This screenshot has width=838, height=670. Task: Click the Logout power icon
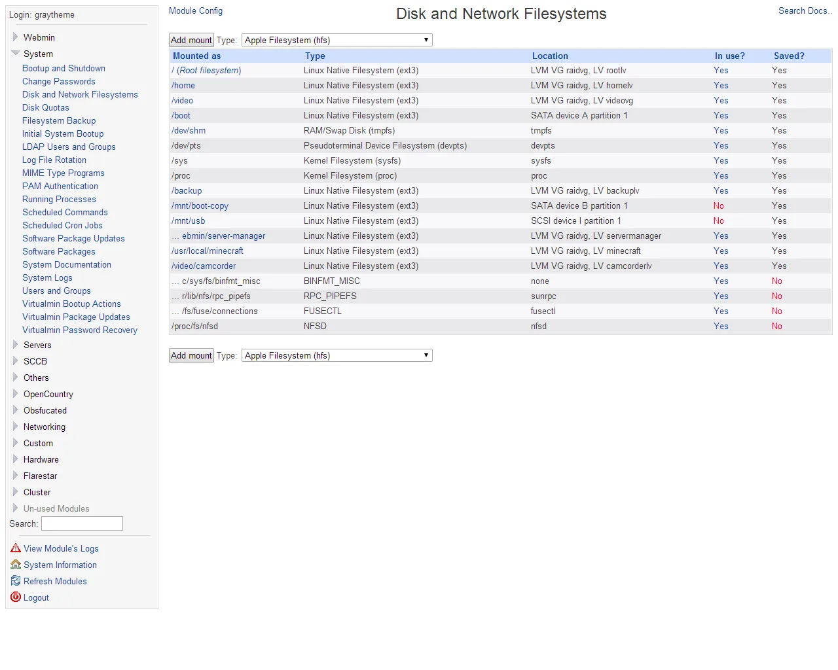(16, 597)
